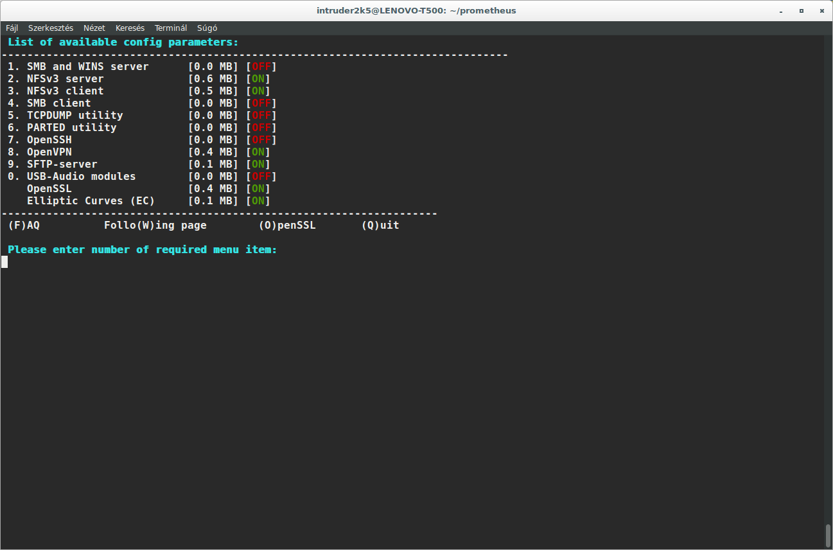Click the terminal cursor block at the prompt
The width and height of the screenshot is (833, 550).
coord(4,262)
